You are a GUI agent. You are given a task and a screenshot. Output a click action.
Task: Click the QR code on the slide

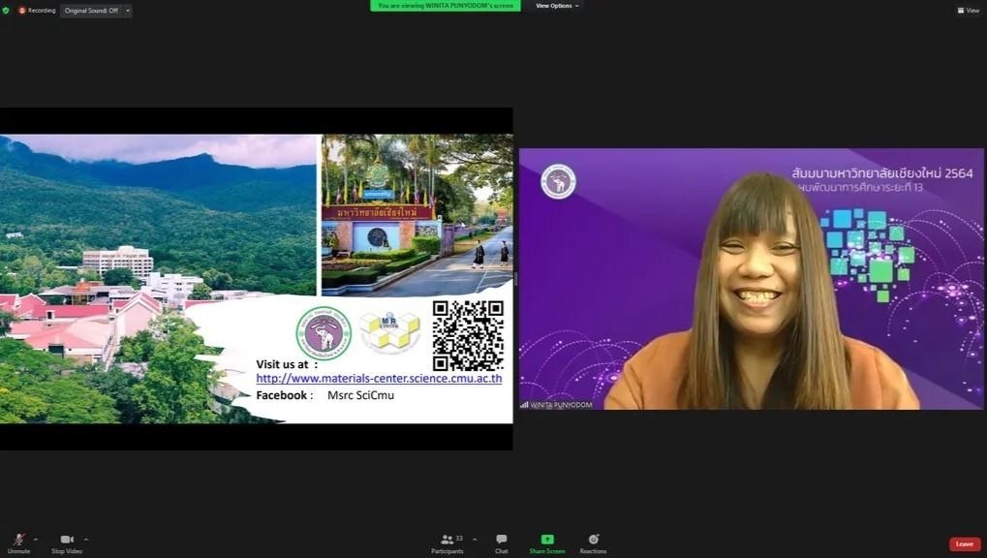click(x=468, y=335)
